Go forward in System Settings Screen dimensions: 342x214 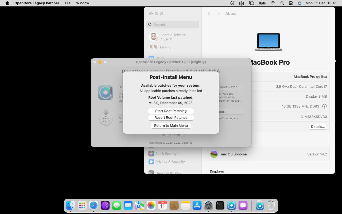219,14
